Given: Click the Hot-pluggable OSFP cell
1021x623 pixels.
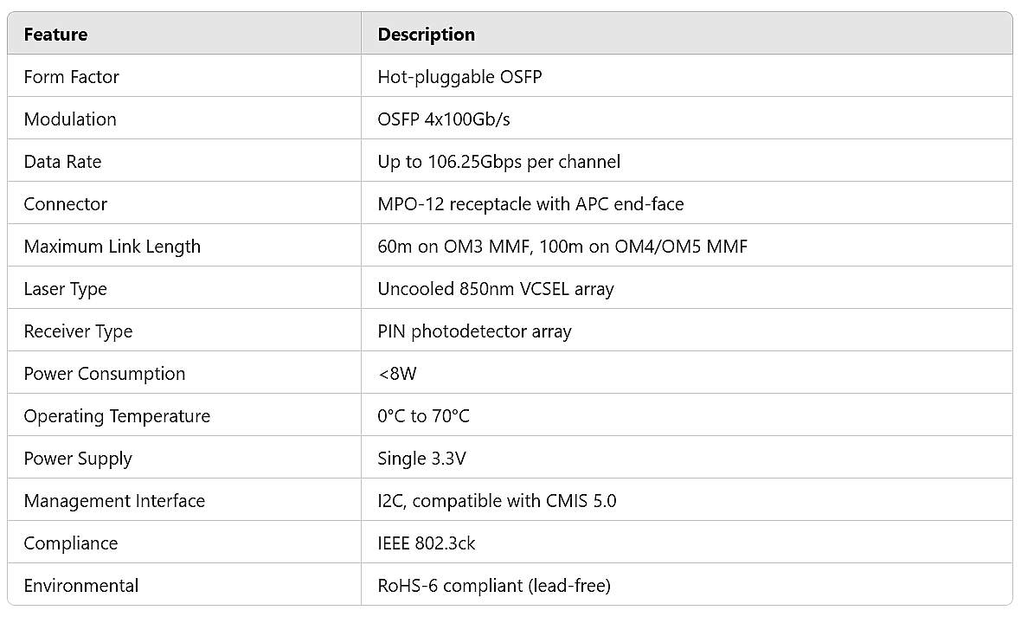Looking at the screenshot, I should pos(459,77).
